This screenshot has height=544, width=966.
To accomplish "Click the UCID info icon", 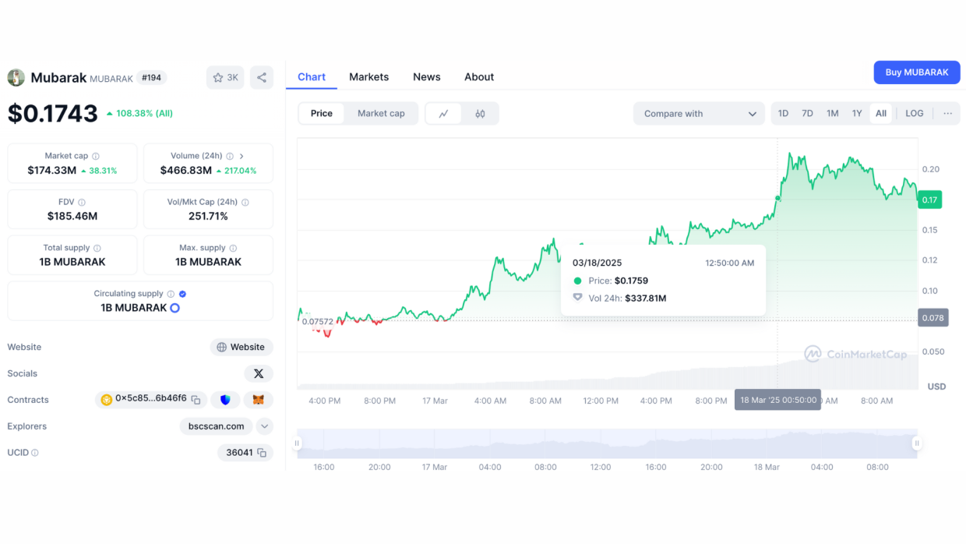I will 35,453.
